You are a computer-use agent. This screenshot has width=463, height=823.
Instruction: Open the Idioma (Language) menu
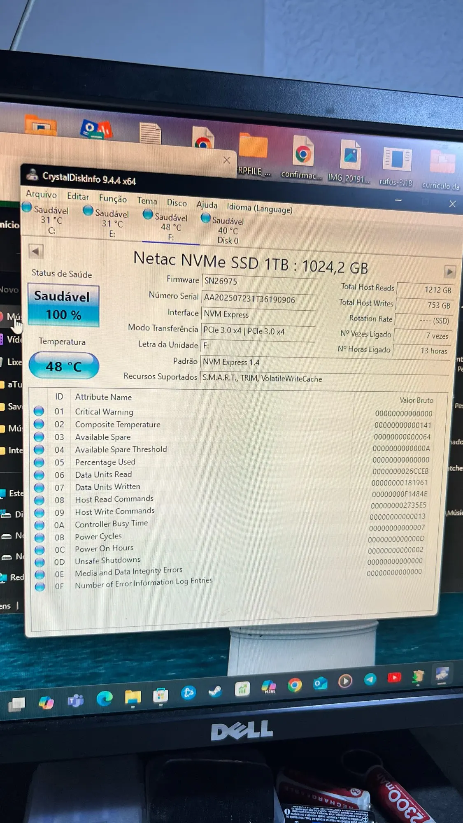pyautogui.click(x=260, y=208)
